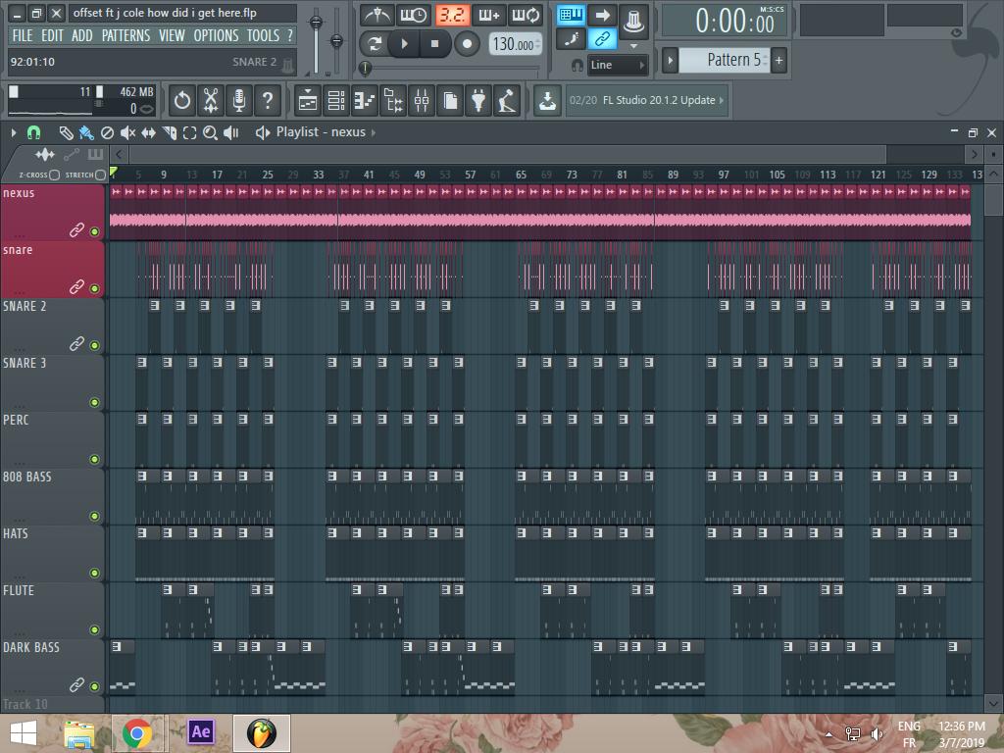Expand the Playlist - nexus title arrow

pyautogui.click(x=374, y=132)
